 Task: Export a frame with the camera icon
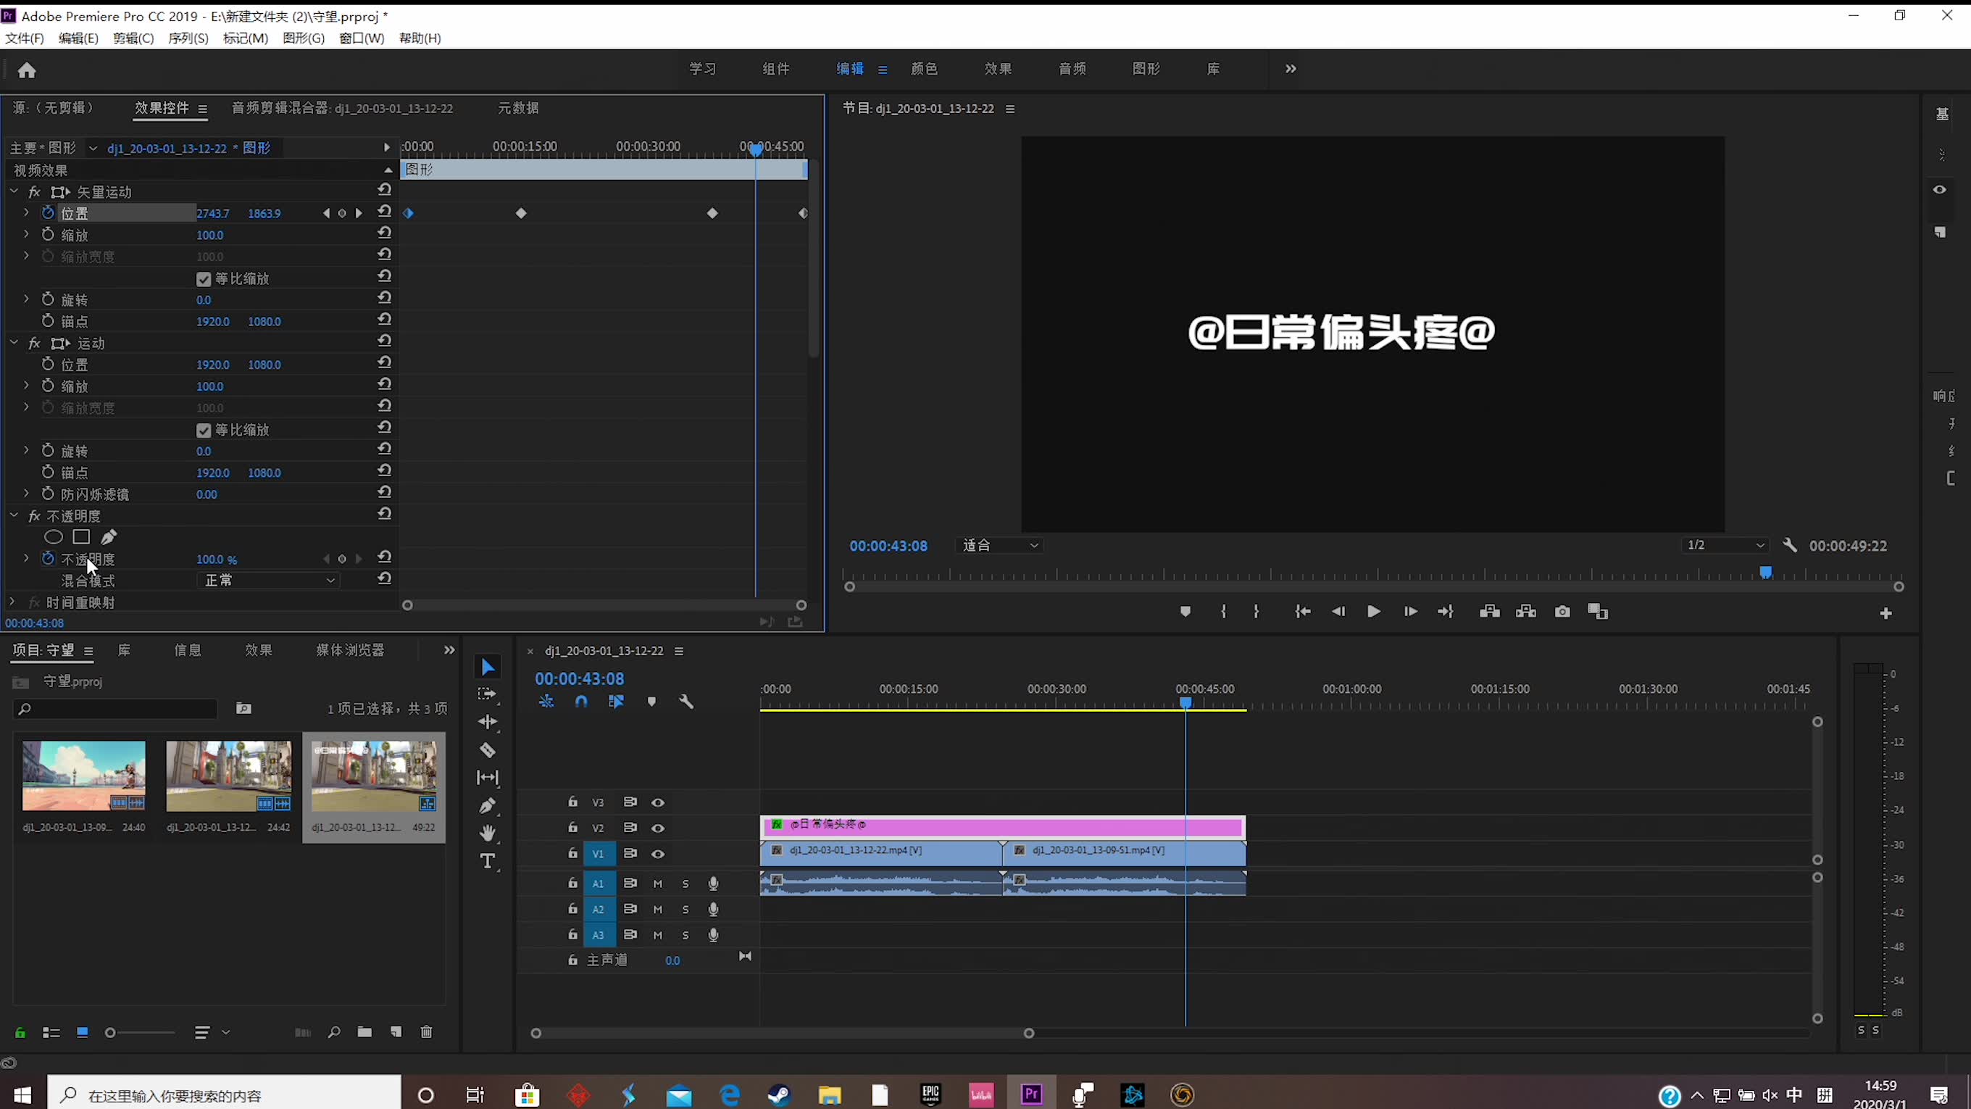[x=1562, y=611]
